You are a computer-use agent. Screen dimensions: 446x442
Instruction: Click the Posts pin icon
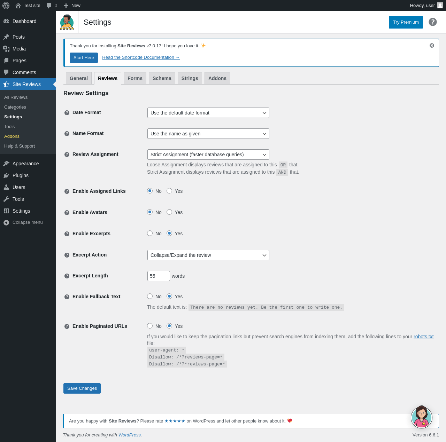[x=6, y=37]
